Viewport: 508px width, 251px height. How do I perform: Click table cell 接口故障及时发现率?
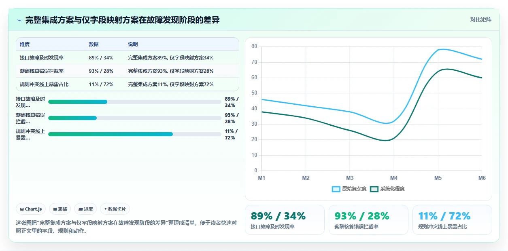[42, 58]
